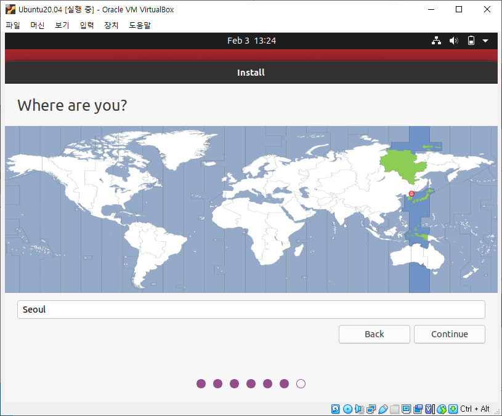
Task: Open the 파일 menu
Action: tap(13, 25)
